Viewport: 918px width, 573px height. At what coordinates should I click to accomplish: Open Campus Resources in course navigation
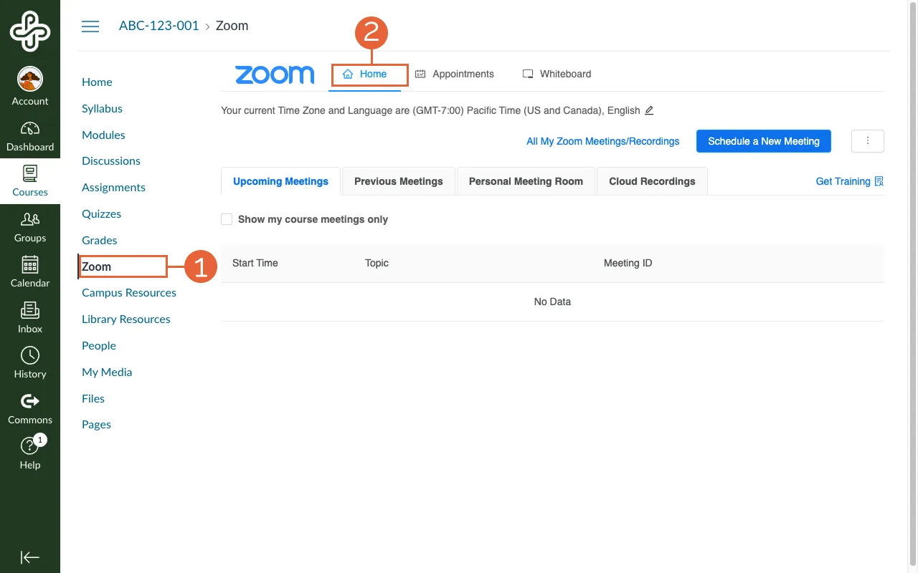click(129, 293)
